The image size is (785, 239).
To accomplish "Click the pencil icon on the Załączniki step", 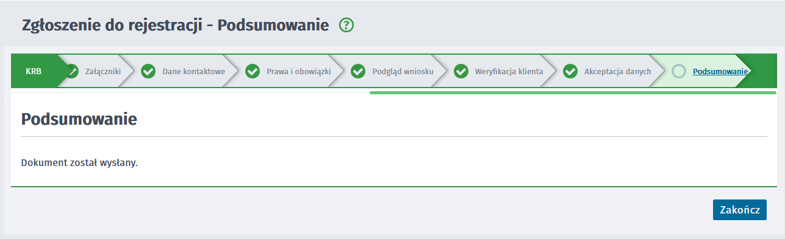I will 73,71.
